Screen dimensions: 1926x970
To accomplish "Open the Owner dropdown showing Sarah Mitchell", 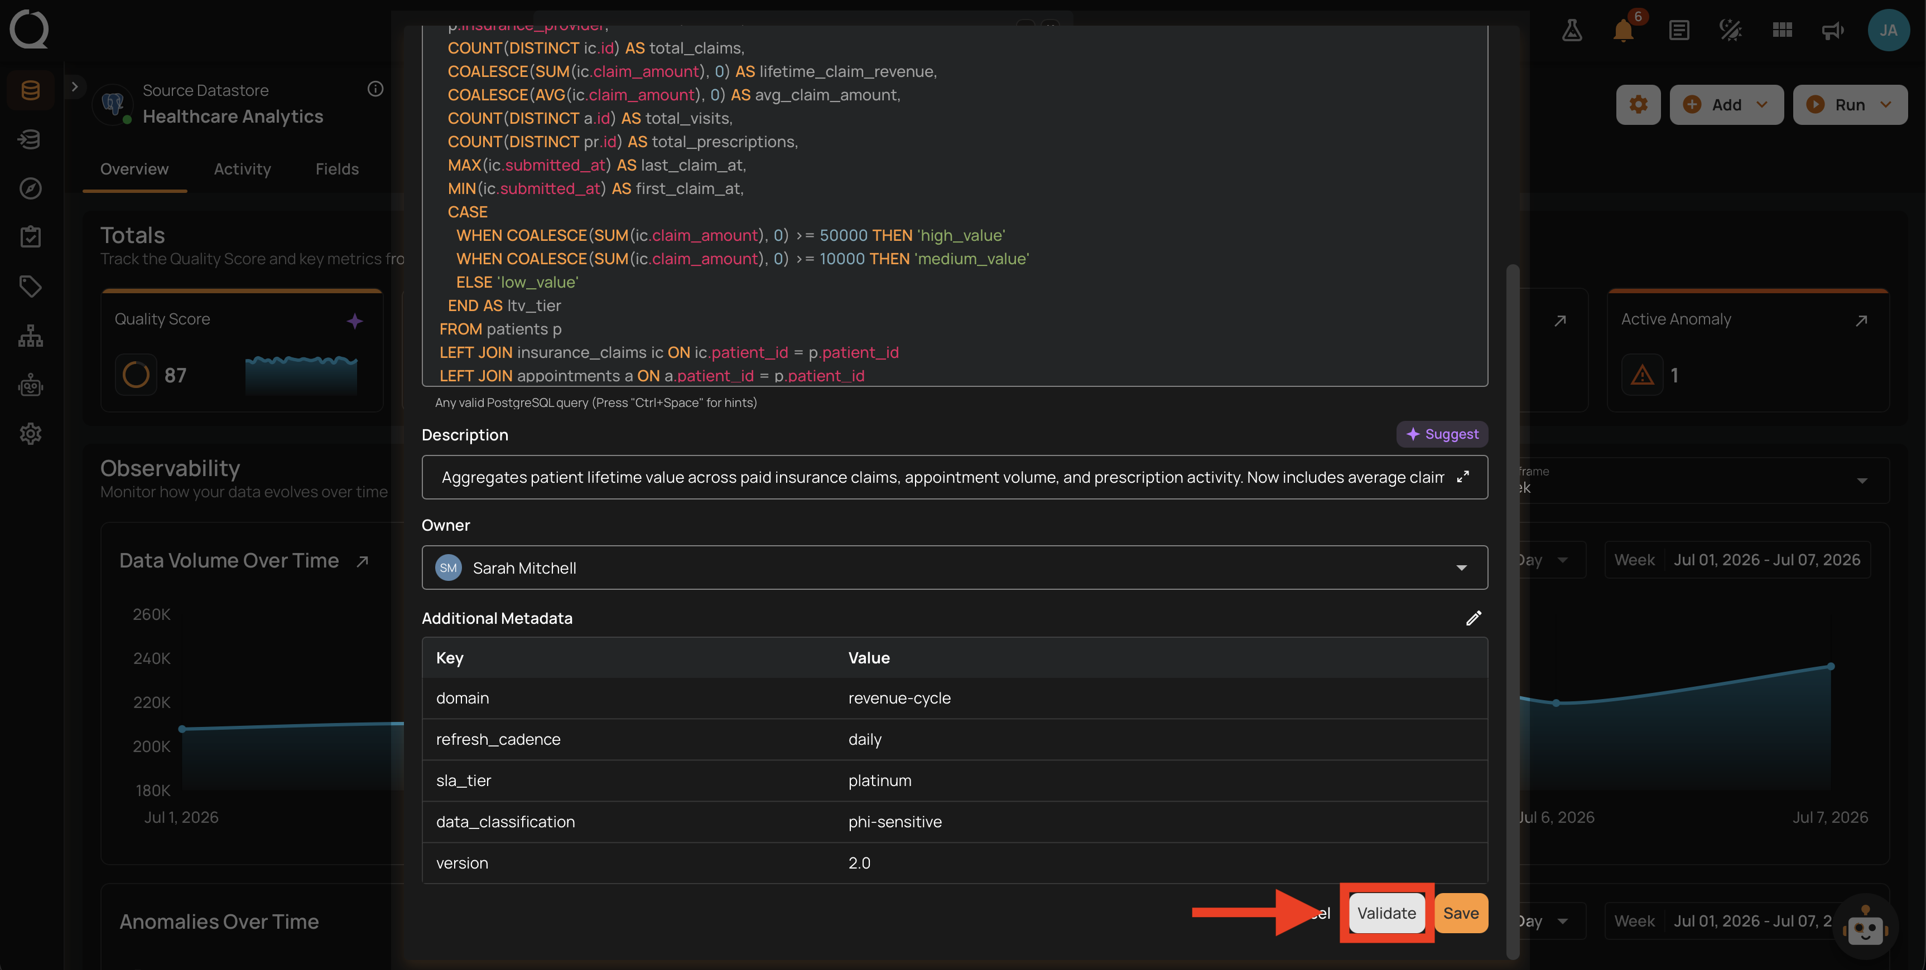I will pos(955,568).
